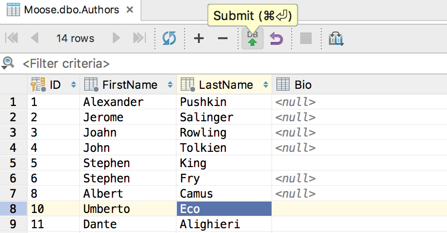Viewport: 447px width, 233px height.
Task: Go to first page of rows
Action: coord(11,38)
